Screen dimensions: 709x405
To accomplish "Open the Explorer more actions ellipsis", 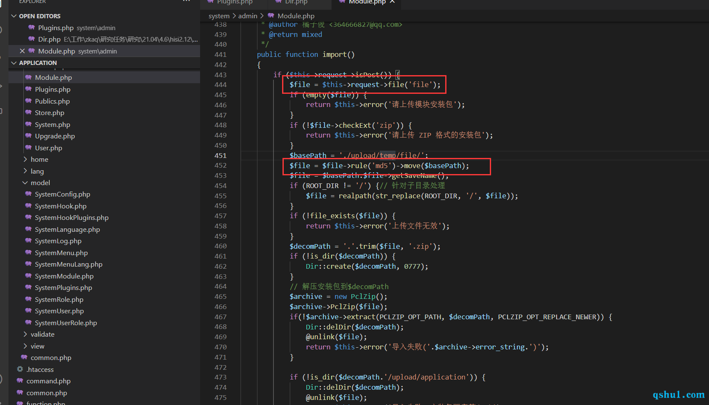I will point(186,1).
